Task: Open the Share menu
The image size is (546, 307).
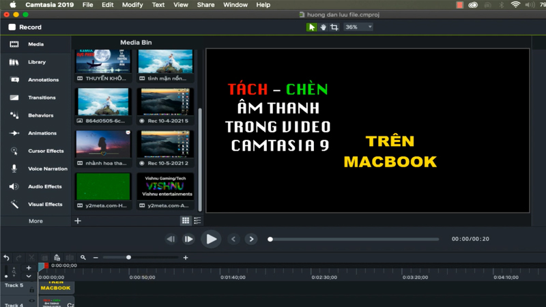Action: click(x=205, y=5)
